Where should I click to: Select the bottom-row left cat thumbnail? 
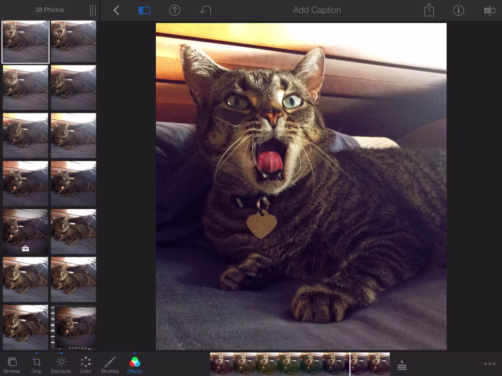click(26, 328)
